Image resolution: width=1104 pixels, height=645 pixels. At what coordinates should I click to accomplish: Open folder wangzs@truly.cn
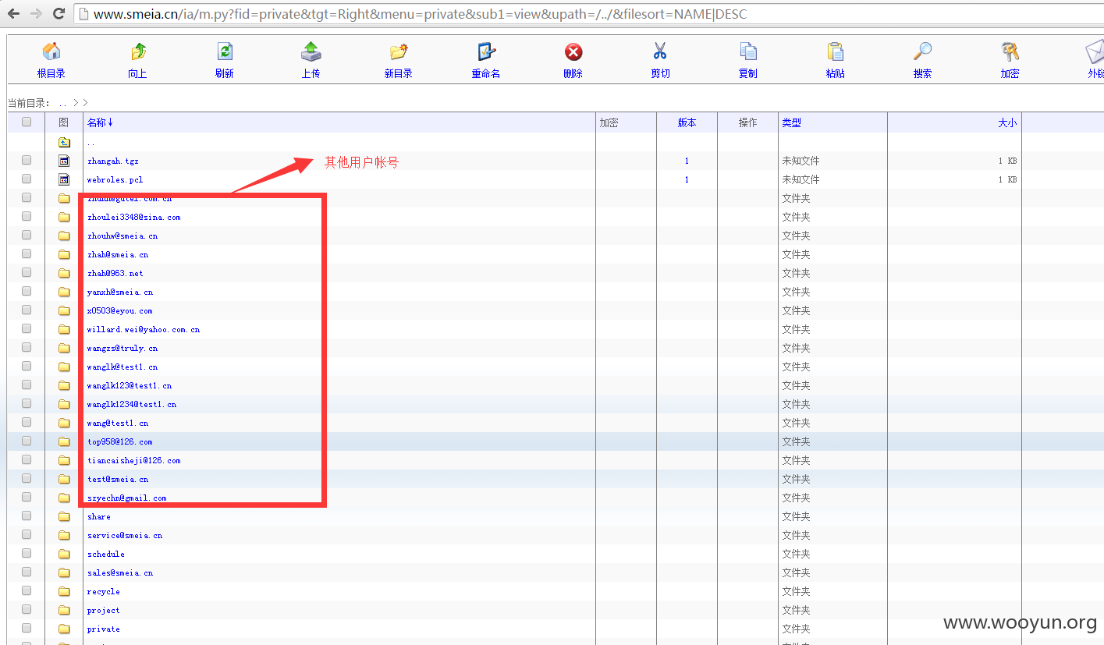coord(122,348)
